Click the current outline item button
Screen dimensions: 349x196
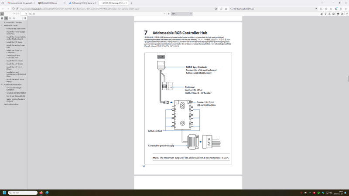click(25, 18)
